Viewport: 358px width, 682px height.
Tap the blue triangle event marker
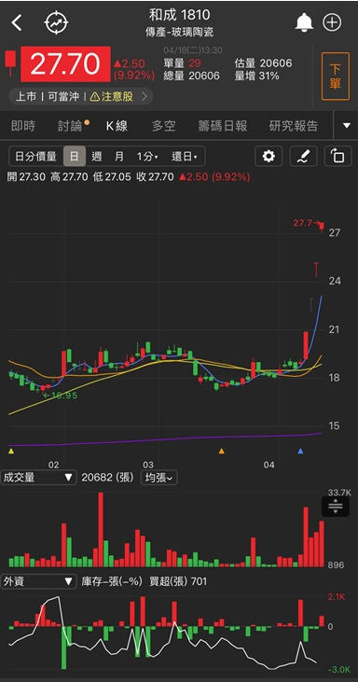[x=300, y=451]
